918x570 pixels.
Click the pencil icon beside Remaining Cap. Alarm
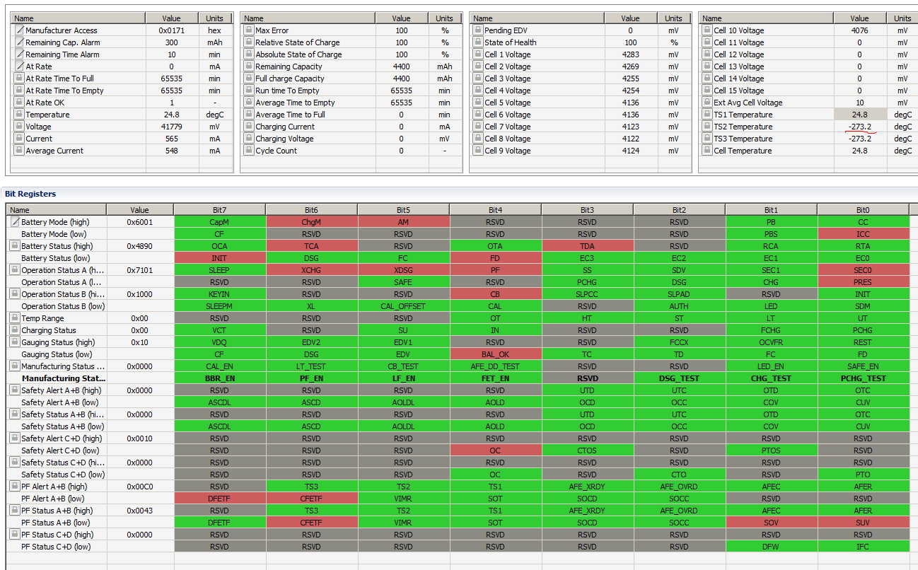(x=20, y=42)
